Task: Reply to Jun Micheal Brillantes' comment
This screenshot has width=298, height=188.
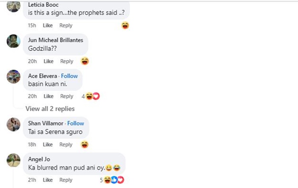Action: pos(67,61)
